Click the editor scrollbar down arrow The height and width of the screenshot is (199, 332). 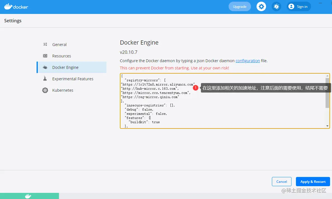pos(327,126)
